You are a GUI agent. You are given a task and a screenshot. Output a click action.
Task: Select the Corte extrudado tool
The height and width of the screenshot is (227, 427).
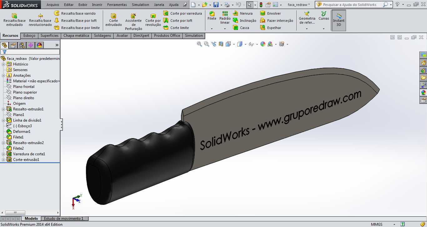(x=113, y=20)
